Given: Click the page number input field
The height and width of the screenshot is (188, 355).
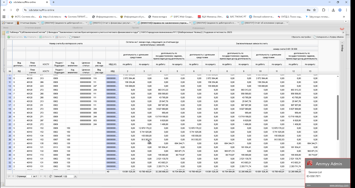Looking at the screenshot, I should 29,176.
